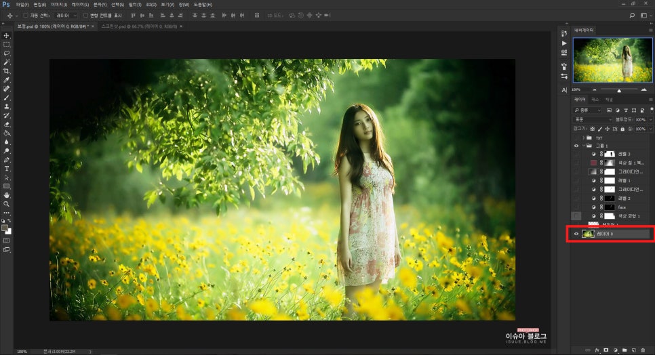Open the opacity value dropdown arrow
Screen dimensions: 655x355
pyautogui.click(x=650, y=120)
